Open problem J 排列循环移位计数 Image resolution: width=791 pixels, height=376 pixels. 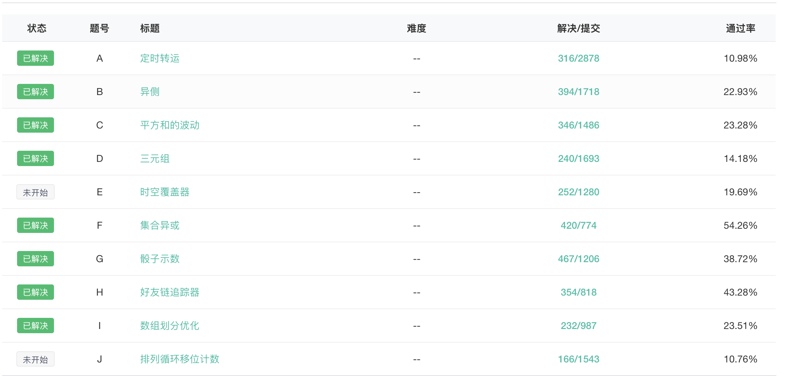[180, 359]
